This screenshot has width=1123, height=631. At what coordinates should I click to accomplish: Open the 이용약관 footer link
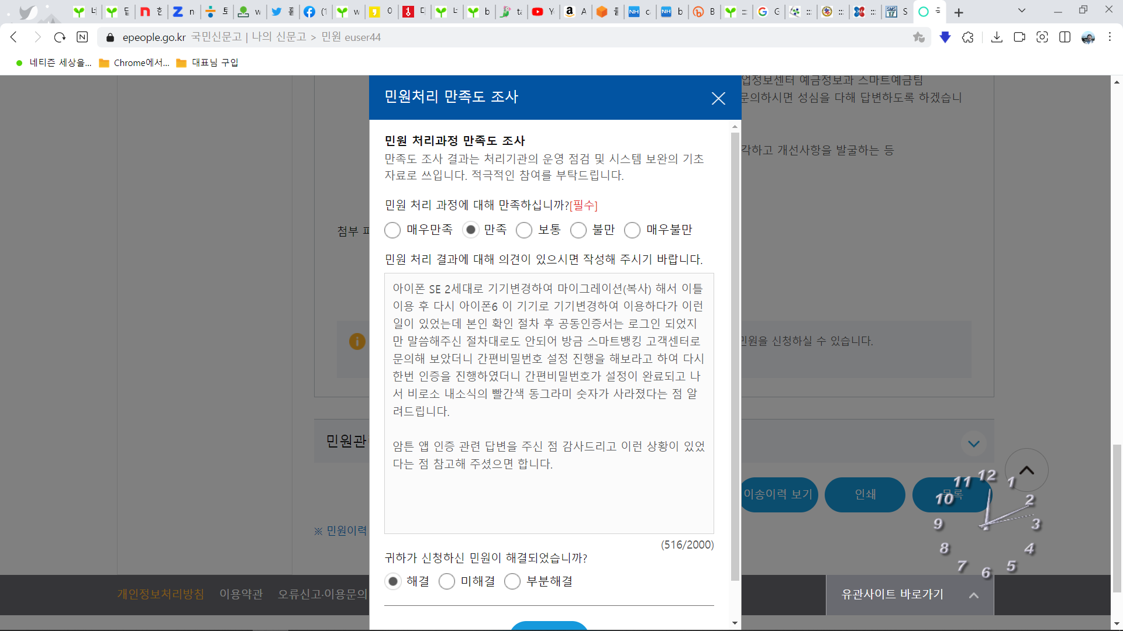click(x=241, y=594)
